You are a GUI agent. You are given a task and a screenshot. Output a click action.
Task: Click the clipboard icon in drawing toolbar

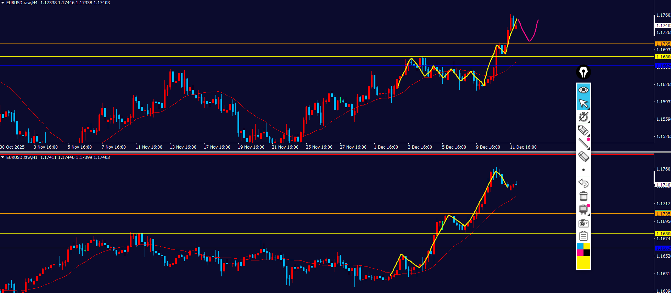tap(583, 236)
